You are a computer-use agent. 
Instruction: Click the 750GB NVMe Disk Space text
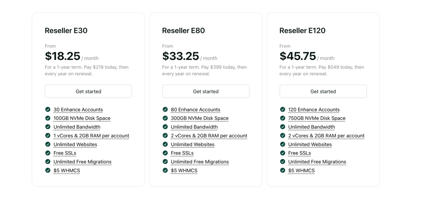[x=317, y=118]
